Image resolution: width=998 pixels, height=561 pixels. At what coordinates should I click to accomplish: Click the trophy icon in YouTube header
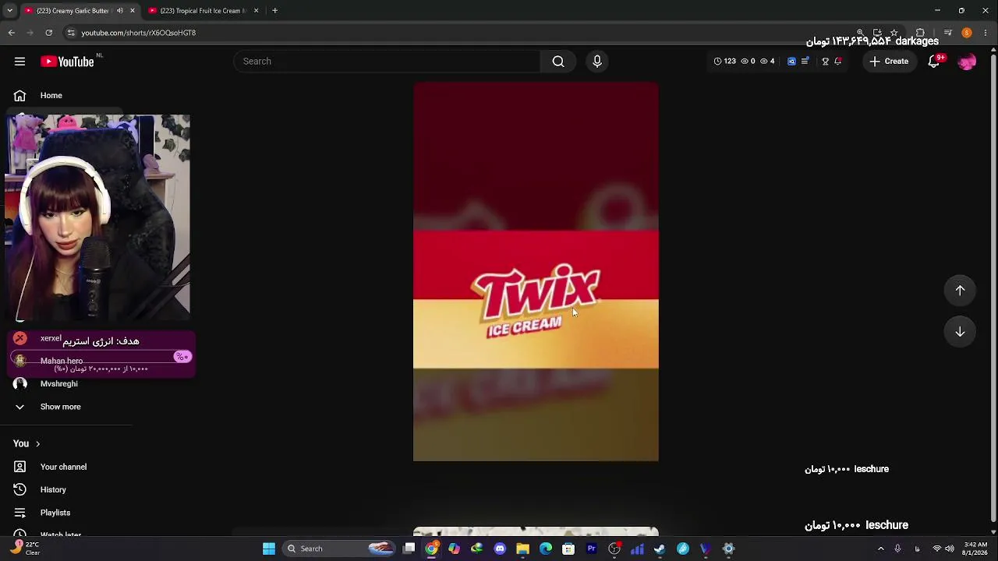[825, 62]
